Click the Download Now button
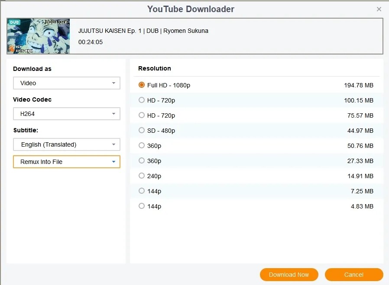Screen dimensions: 389x285 289,275
